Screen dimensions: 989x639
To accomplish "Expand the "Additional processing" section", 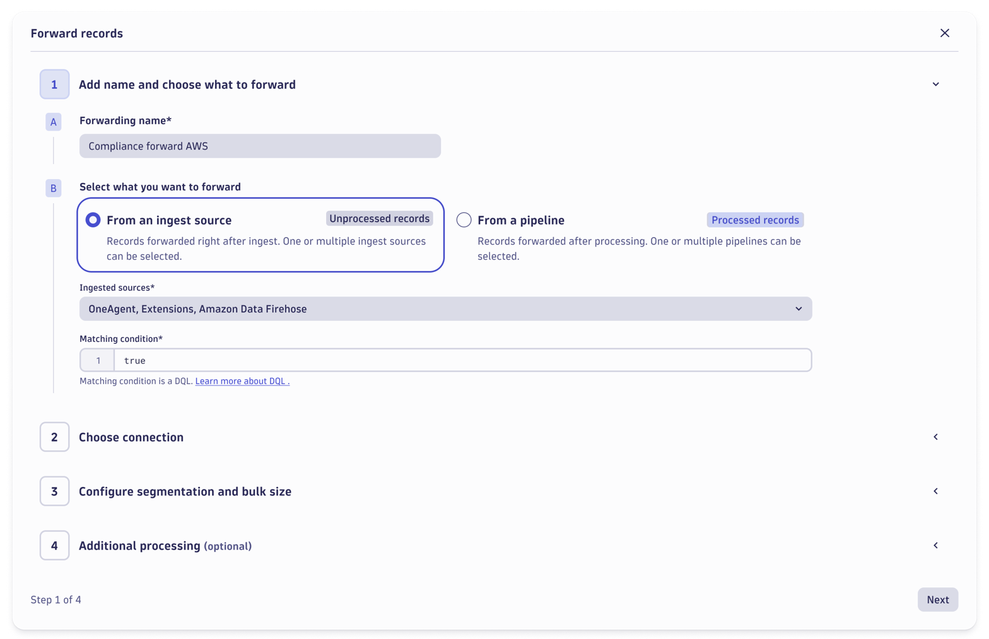I will click(935, 545).
